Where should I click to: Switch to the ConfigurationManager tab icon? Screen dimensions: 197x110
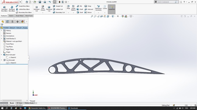12,21
